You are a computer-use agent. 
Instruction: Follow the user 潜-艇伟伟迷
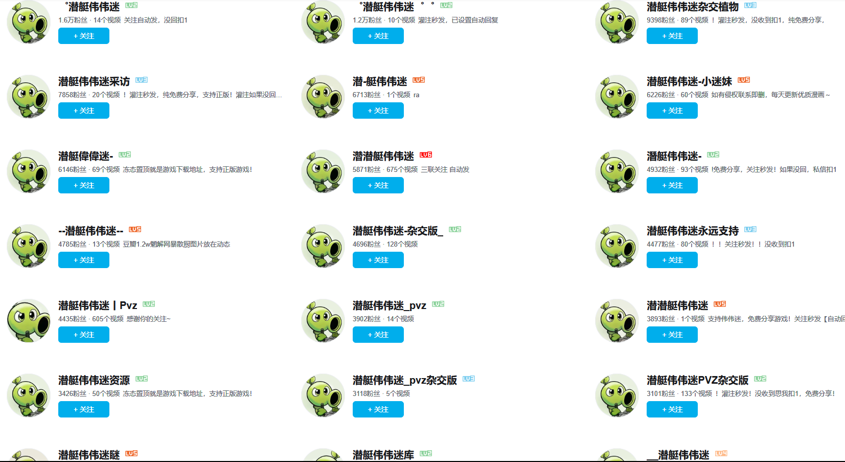tap(378, 111)
